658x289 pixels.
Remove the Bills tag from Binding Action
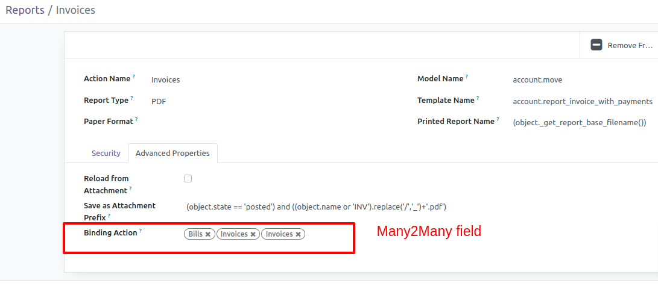tap(207, 234)
